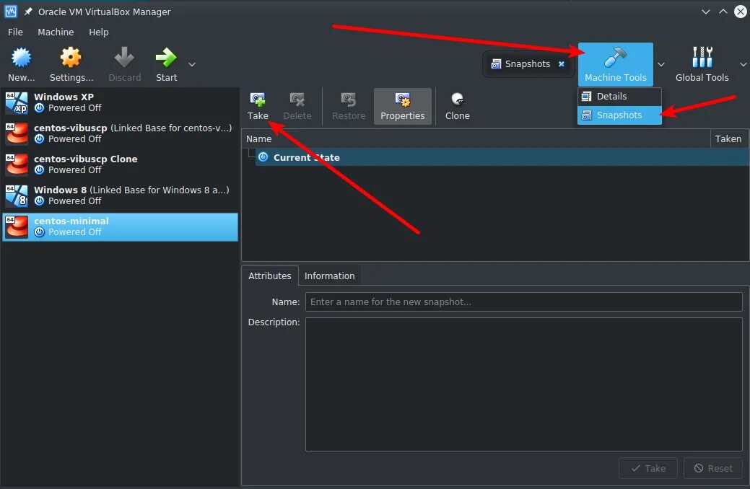Viewport: 750px width, 489px height.
Task: Select the centos-minimal machine
Action: tap(120, 226)
